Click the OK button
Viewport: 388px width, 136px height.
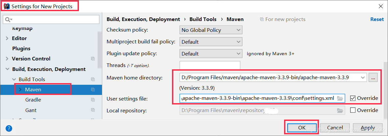[302, 127]
